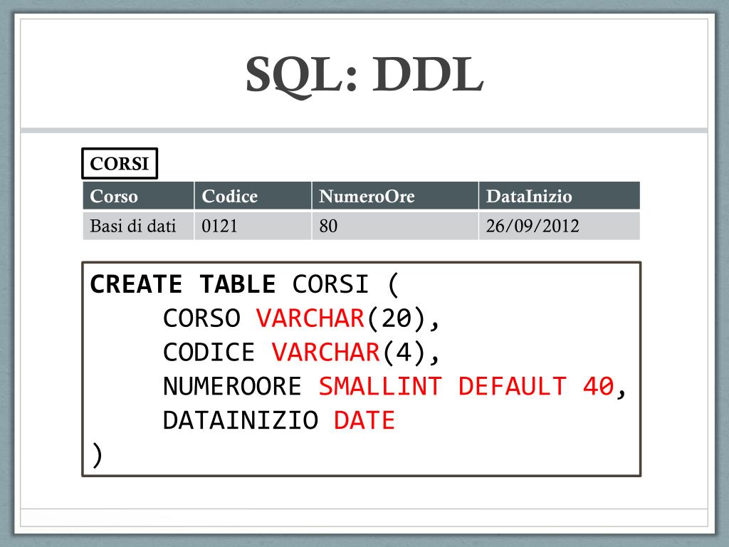Viewport: 729px width, 547px height.
Task: Select the cell 'Basi di dati'
Action: pyautogui.click(x=138, y=226)
